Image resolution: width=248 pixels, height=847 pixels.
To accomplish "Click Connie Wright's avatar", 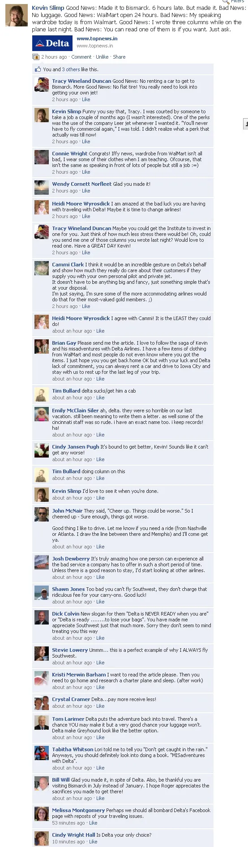I will (42, 157).
